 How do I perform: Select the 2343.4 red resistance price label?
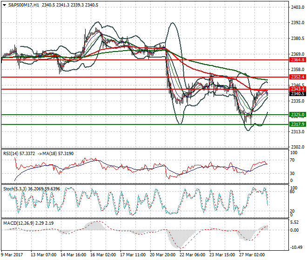[x=297, y=89]
